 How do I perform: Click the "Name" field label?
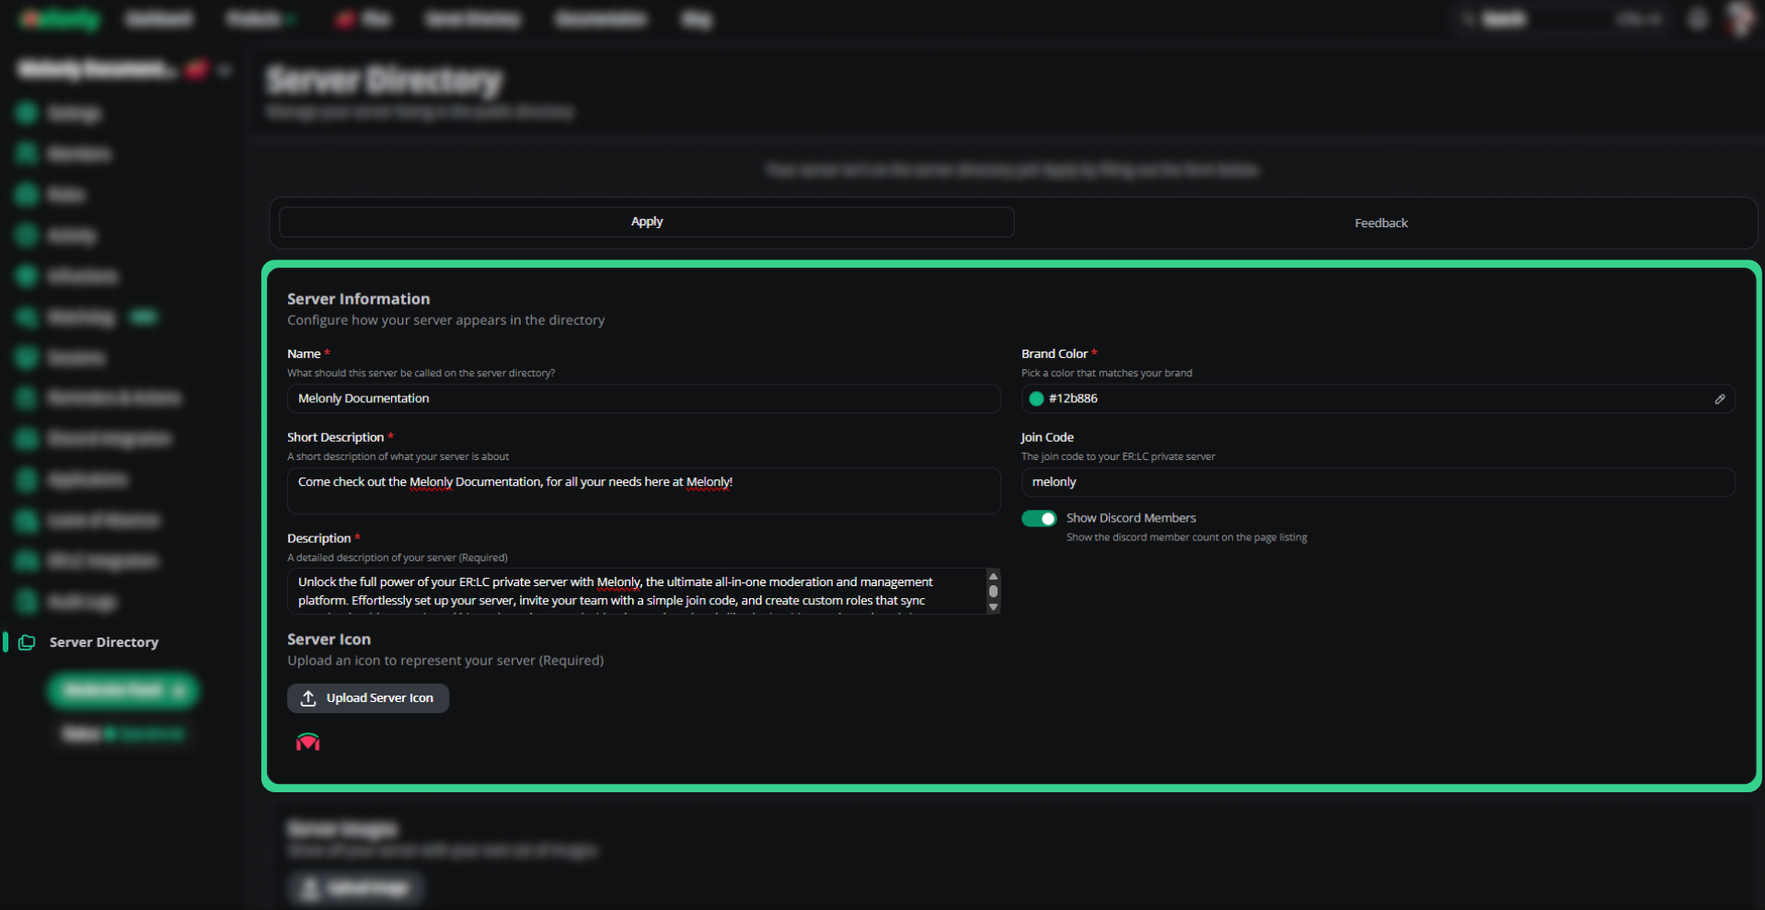[x=304, y=353]
